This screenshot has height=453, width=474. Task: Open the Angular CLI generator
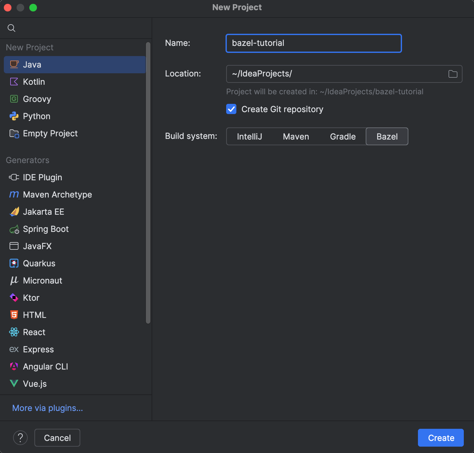click(x=45, y=366)
